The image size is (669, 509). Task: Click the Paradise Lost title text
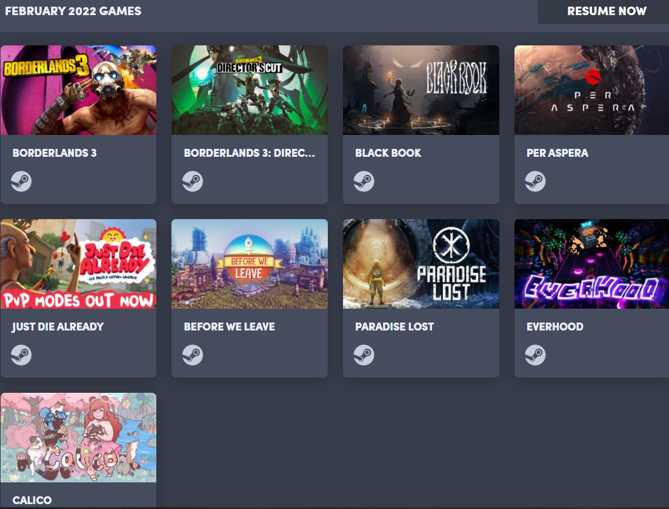click(x=394, y=327)
